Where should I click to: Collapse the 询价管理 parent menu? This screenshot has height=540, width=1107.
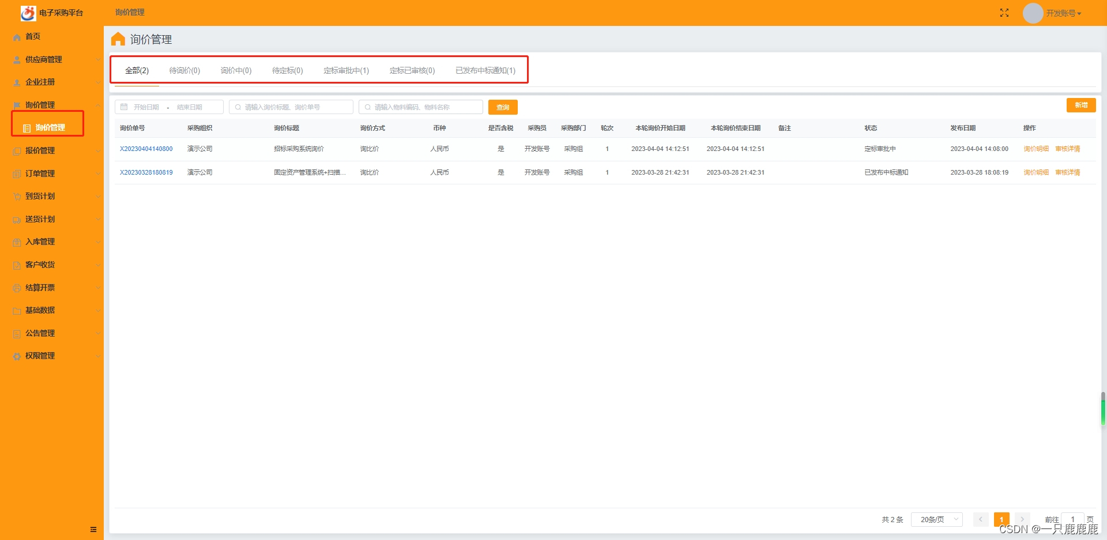(x=52, y=105)
